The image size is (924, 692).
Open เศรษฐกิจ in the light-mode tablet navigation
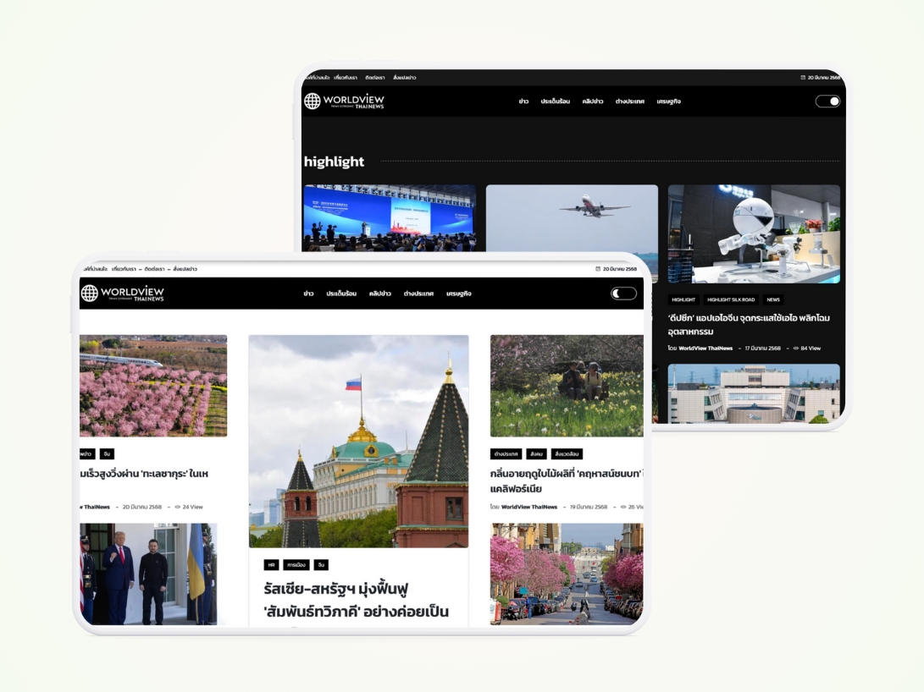(x=458, y=294)
